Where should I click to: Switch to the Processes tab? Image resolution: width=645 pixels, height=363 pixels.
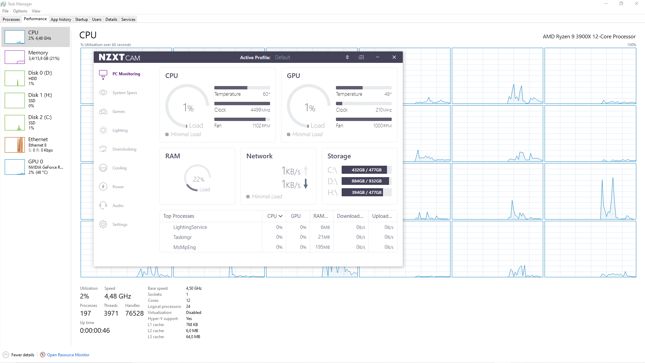11,19
